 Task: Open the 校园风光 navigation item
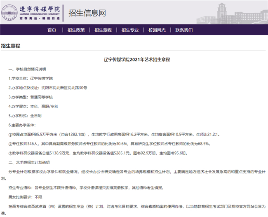(x=157, y=30)
